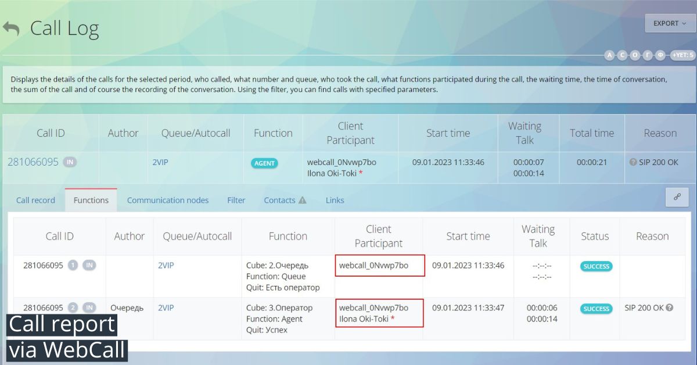Click the AGENT function badge
The width and height of the screenshot is (697, 365).
pyautogui.click(x=264, y=163)
